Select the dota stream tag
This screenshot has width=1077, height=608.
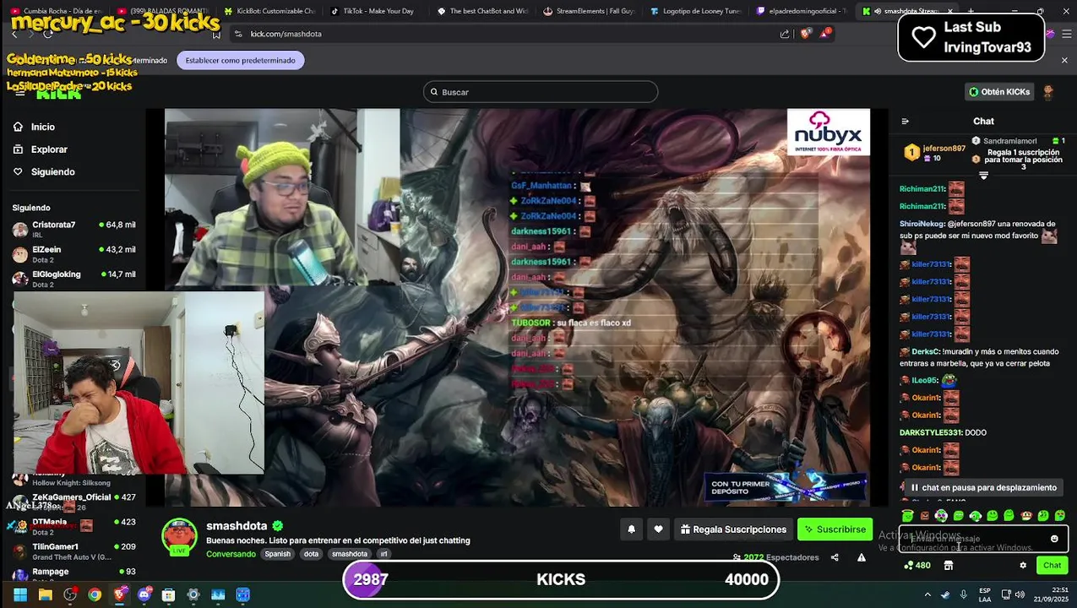tap(311, 554)
